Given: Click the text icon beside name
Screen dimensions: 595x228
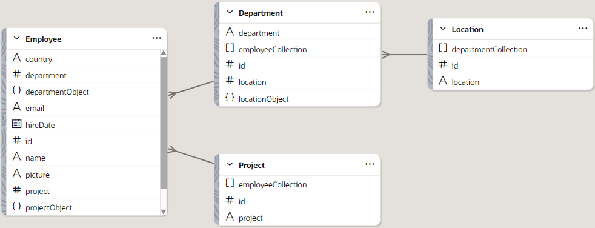Looking at the screenshot, I should click(x=16, y=157).
